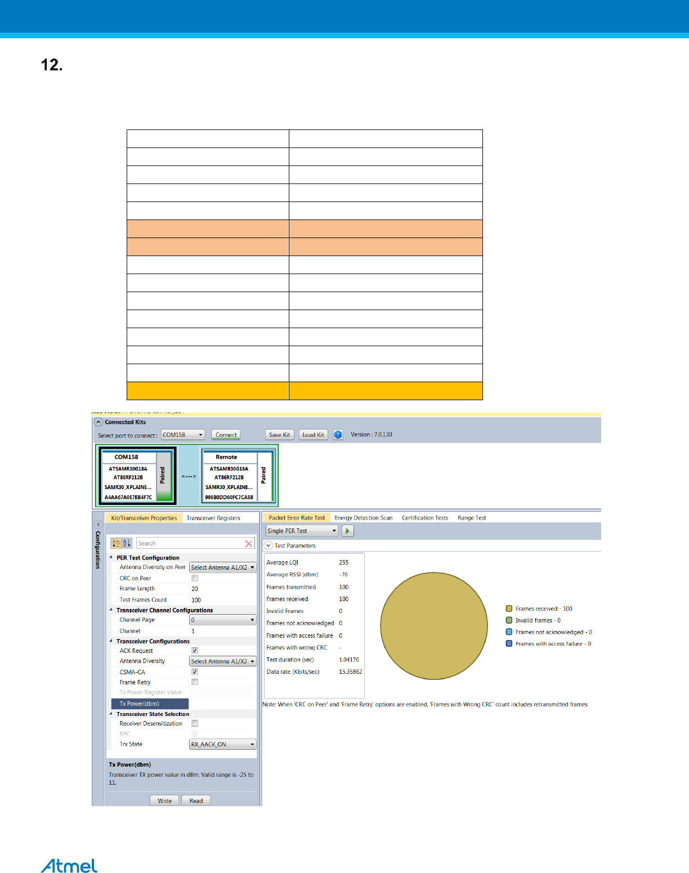Open the Energy Detection Scan tab
The width and height of the screenshot is (689, 873).
364,518
